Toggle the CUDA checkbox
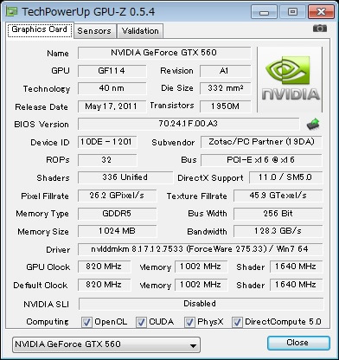Image resolution: width=339 pixels, height=360 pixels. (141, 322)
